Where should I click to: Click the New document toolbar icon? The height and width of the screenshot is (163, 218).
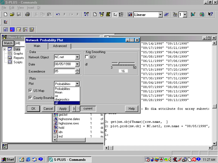click(5, 14)
